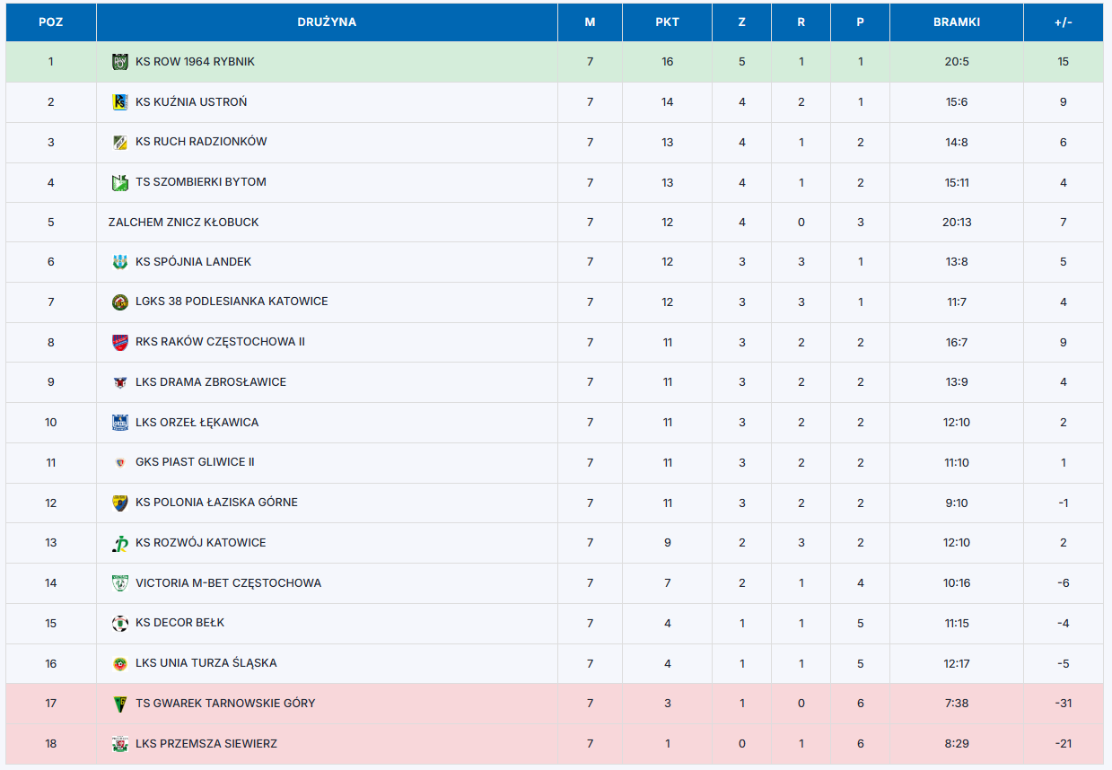This screenshot has height=770, width=1112.
Task: Open the LGKS 38 Podlesianka Katowice link
Action: [232, 302]
